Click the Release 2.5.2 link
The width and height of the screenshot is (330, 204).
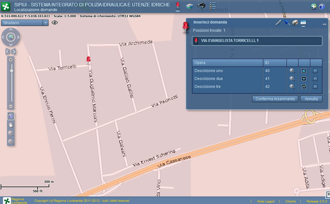[317, 201]
